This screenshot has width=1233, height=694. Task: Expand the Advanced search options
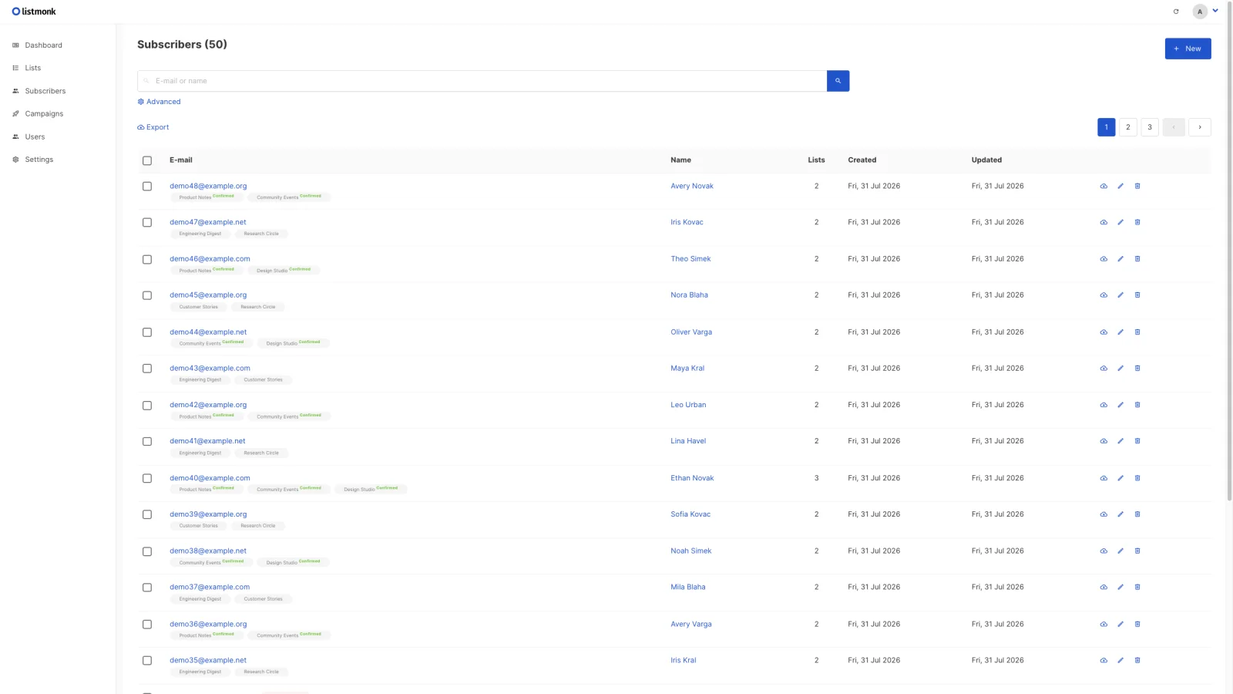click(x=159, y=102)
